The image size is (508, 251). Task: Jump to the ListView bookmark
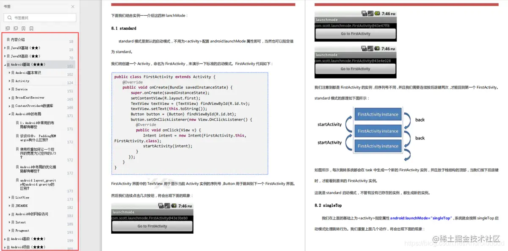tap(22, 197)
